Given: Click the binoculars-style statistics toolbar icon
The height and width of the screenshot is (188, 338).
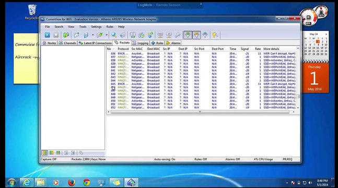Looking at the screenshot, I should point(133,35).
